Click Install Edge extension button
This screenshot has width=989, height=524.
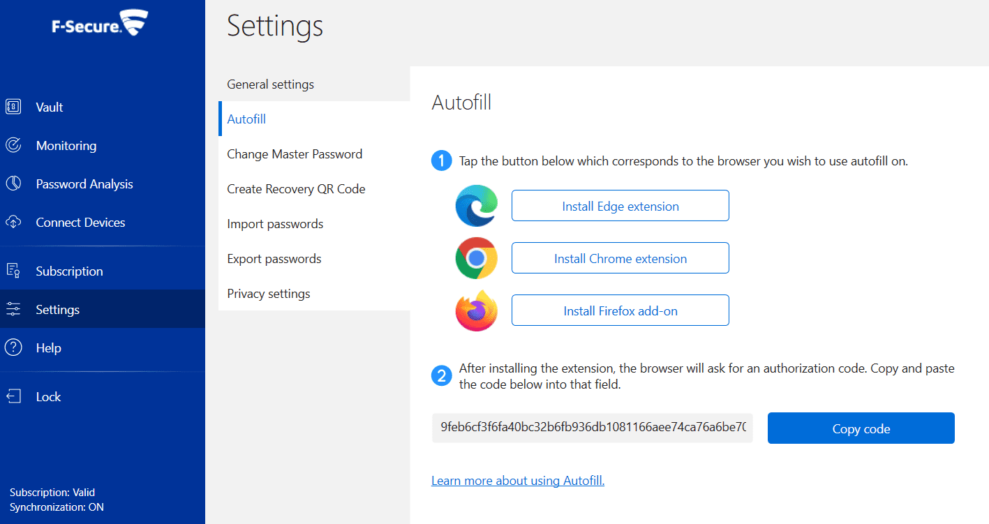(620, 206)
